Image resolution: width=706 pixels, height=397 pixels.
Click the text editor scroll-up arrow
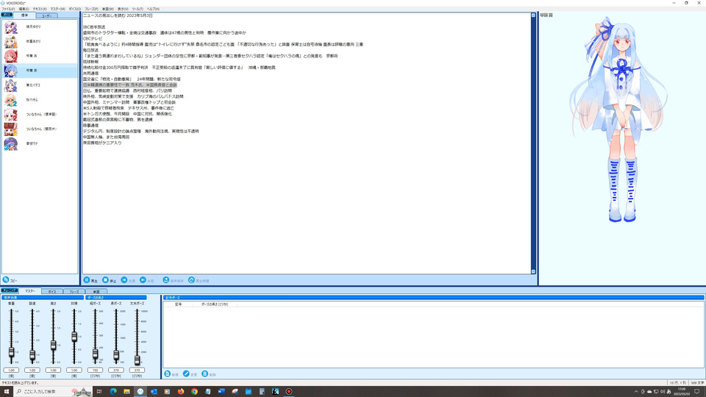coord(534,15)
